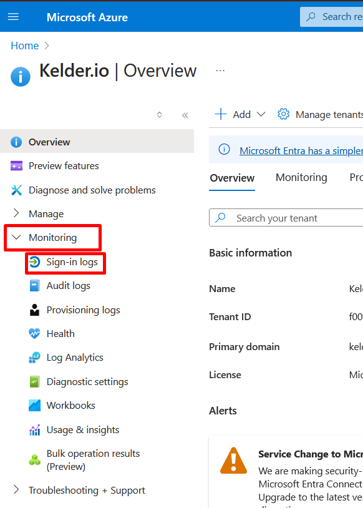This screenshot has width=363, height=508.
Task: Click the Provisioning logs person icon
Action: [35, 310]
